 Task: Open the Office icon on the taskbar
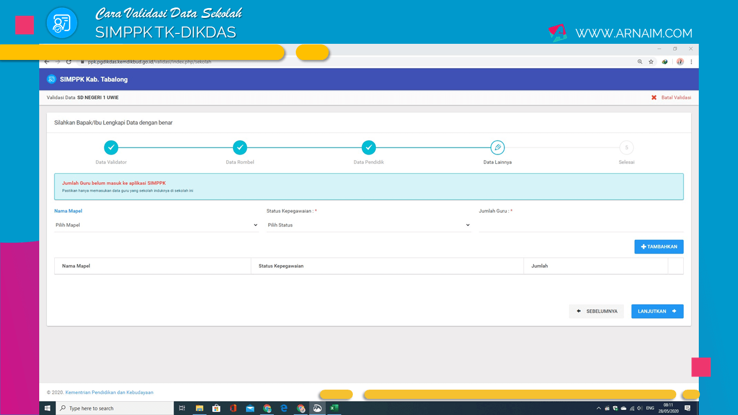pos(233,408)
